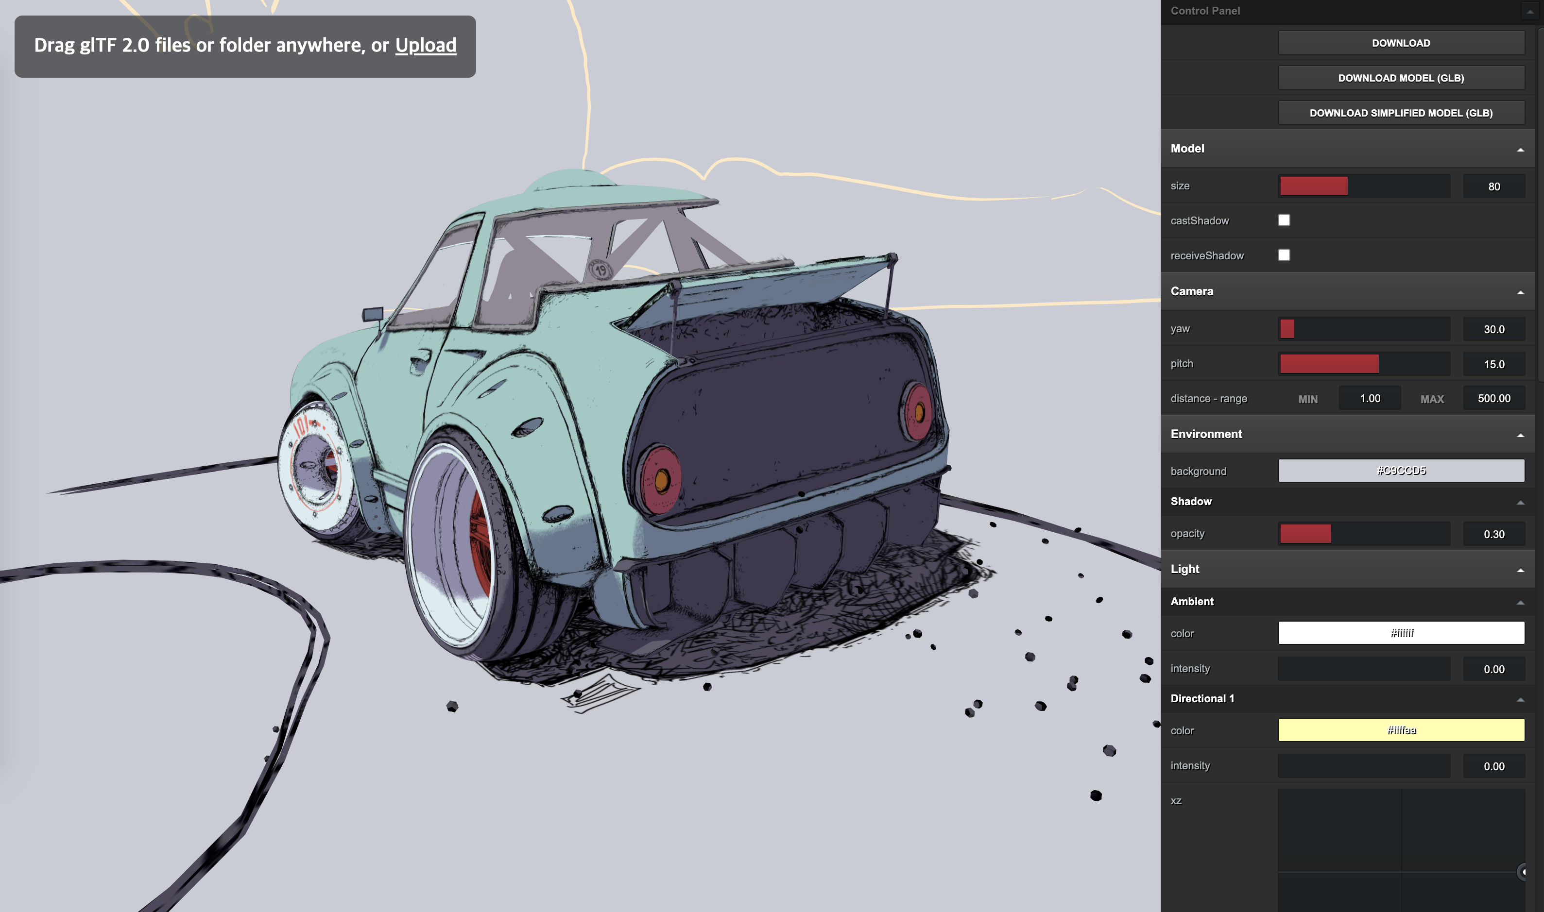Click DOWNLOAD MODEL (GLB) button
This screenshot has width=1544, height=912.
click(x=1400, y=78)
